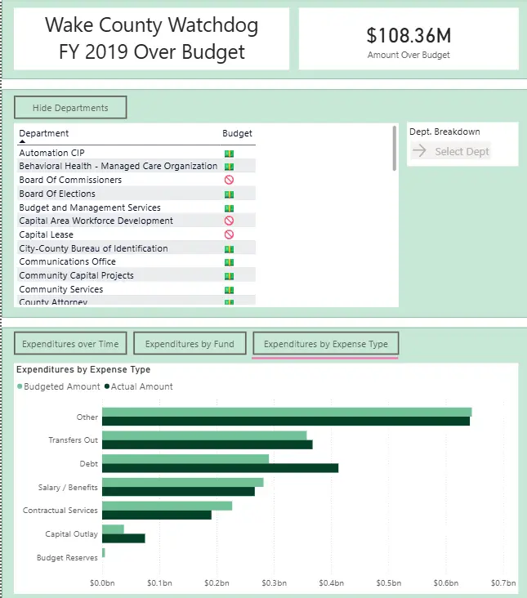Image resolution: width=527 pixels, height=598 pixels.
Task: Click the Budget Reserves budgeted bar
Action: [x=103, y=552]
